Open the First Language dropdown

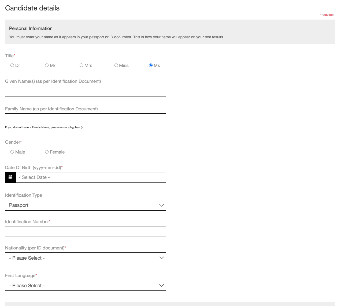(x=85, y=285)
